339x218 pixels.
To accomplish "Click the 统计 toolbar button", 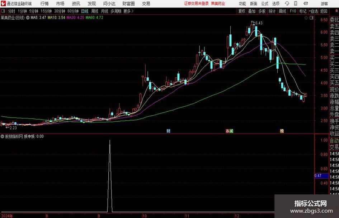I will point(272,11).
